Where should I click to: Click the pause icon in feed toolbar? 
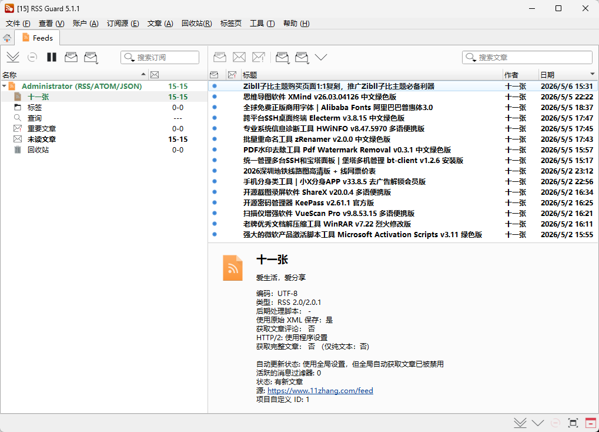52,58
